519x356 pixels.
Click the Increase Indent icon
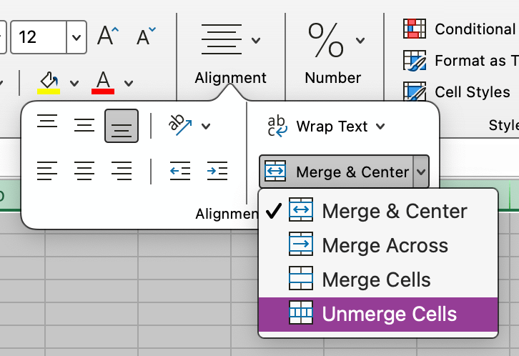pyautogui.click(x=217, y=171)
